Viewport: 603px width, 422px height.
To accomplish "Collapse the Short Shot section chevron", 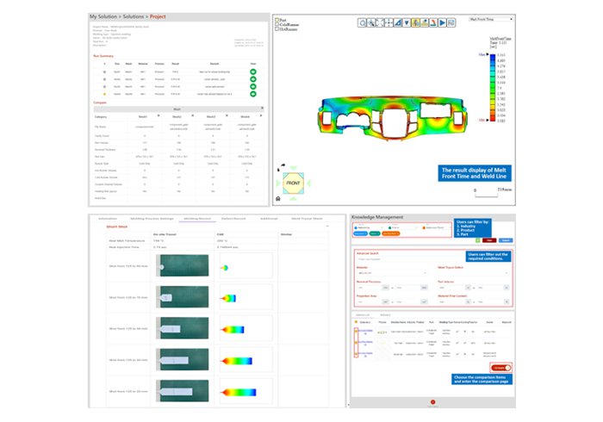I will point(327,227).
